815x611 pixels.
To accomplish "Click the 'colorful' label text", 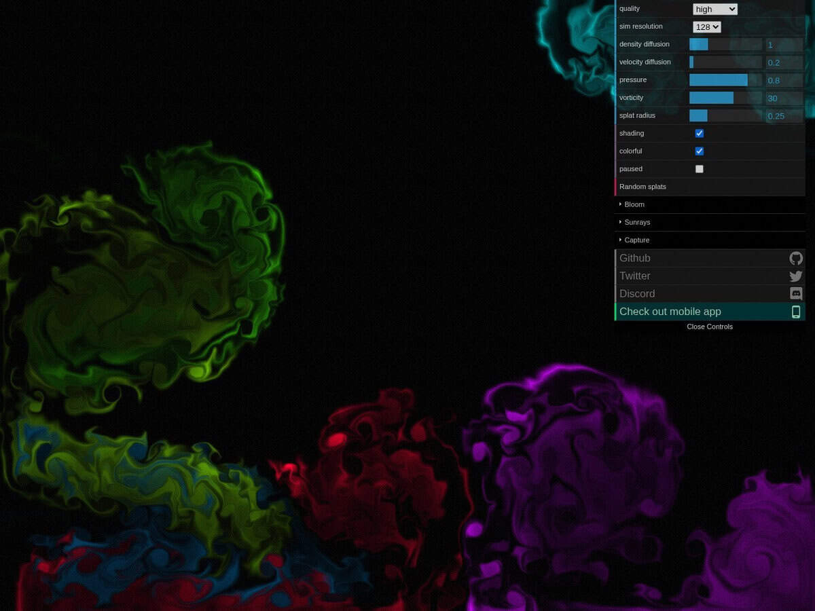I will tap(630, 151).
